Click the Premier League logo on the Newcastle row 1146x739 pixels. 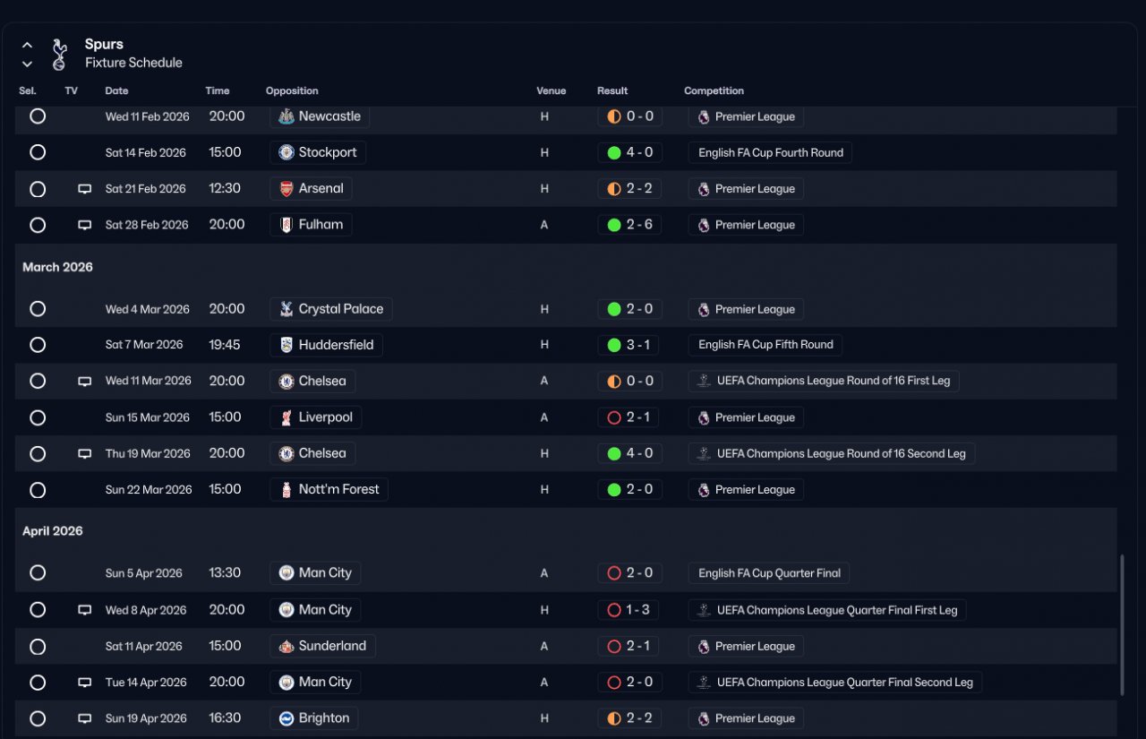tap(704, 116)
